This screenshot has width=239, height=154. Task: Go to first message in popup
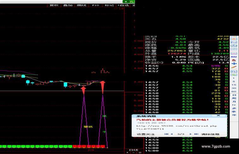166,134
